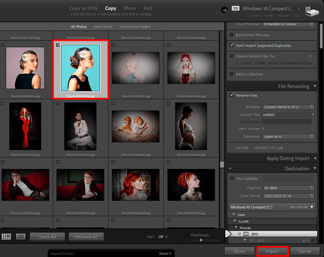
Task: Open the Extensions Leave as-is dropdown
Action: click(288, 137)
